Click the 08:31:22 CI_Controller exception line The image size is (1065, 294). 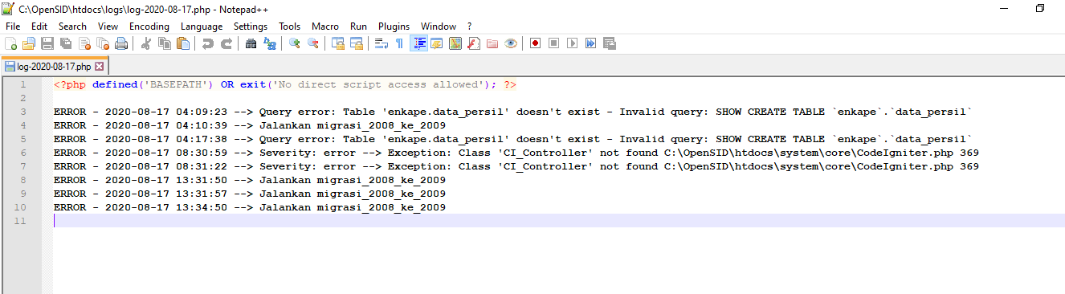point(516,166)
